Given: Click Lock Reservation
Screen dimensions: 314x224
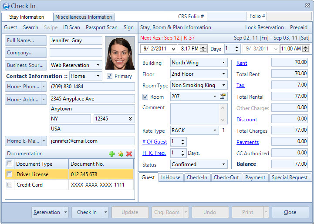Looking at the screenshot, I should [264, 27].
